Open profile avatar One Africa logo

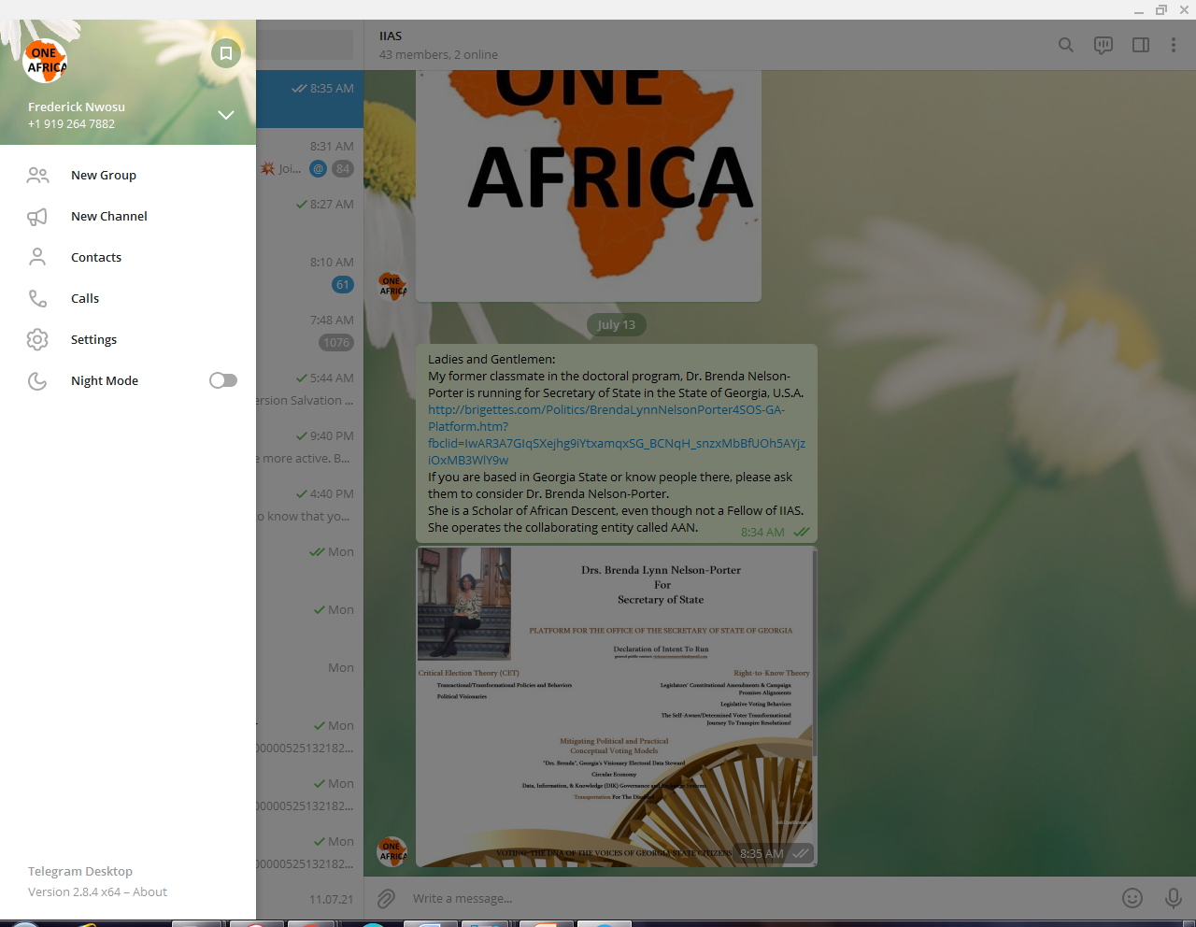45,61
